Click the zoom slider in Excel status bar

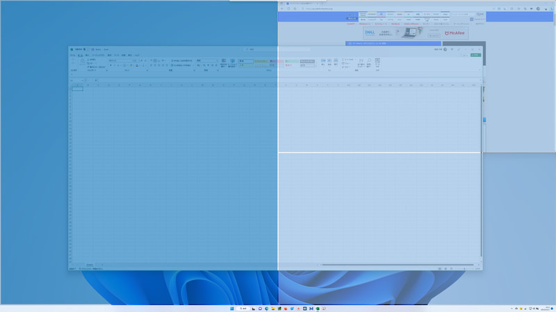[x=464, y=269]
